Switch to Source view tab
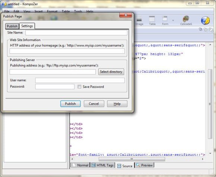 click(x=125, y=166)
